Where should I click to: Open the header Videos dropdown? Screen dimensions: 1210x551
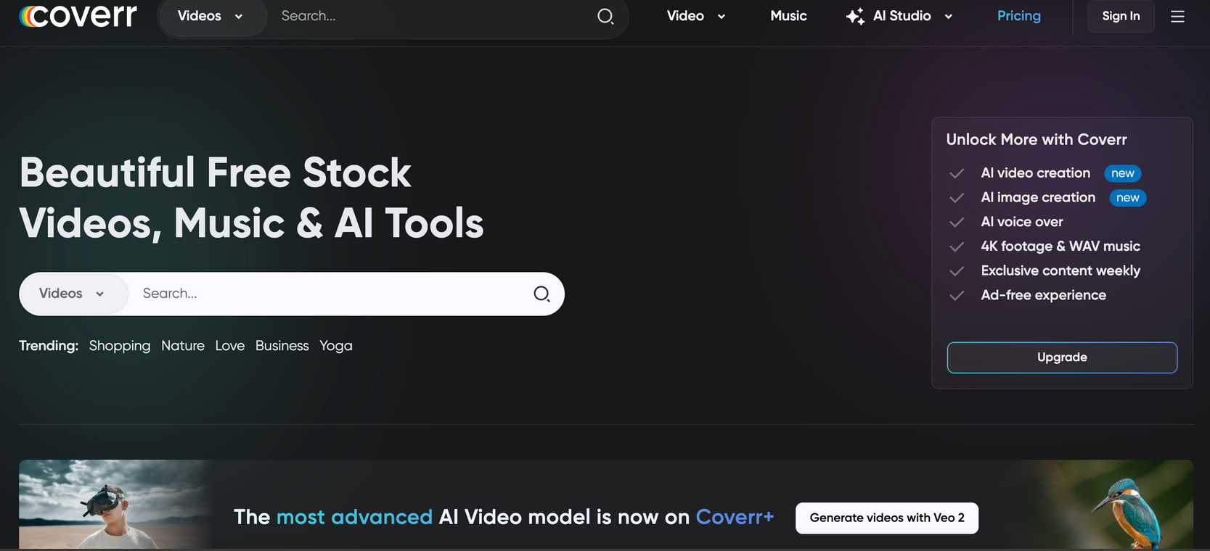(211, 16)
